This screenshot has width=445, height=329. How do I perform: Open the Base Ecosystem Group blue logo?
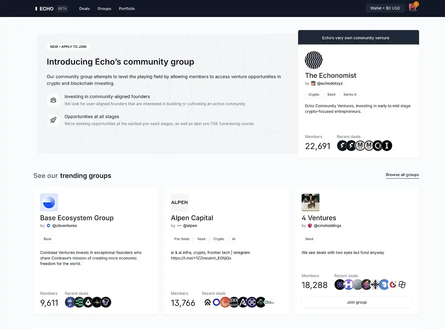pyautogui.click(x=49, y=202)
